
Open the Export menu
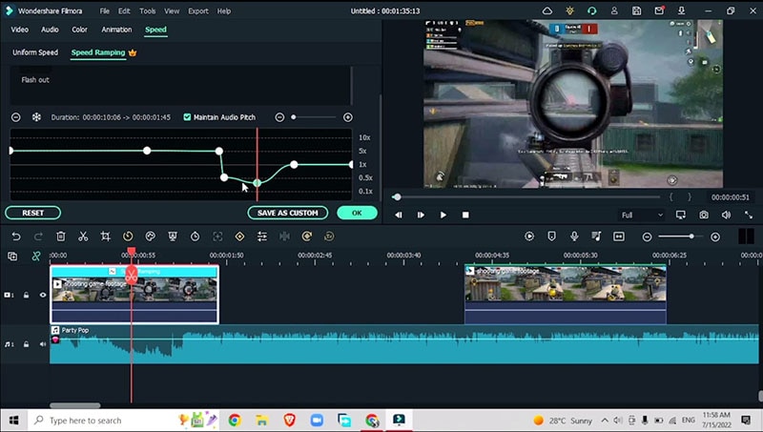coord(198,10)
